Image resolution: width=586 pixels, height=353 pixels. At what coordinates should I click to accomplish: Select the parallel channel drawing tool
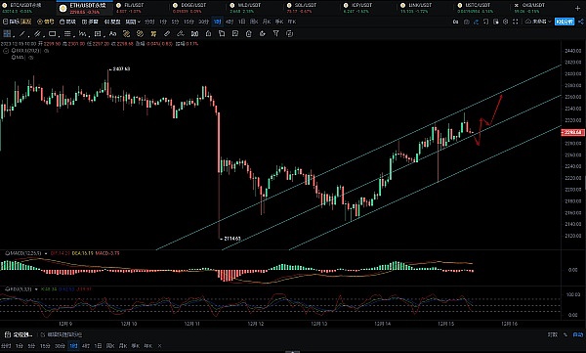[x=37, y=34]
